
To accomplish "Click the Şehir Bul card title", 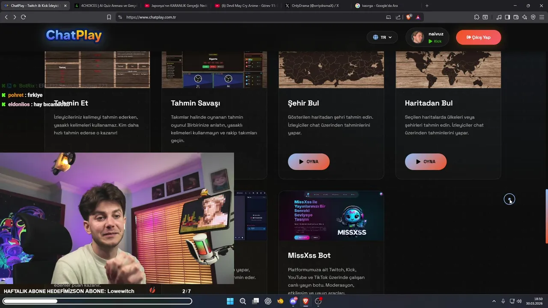I will click(303, 103).
